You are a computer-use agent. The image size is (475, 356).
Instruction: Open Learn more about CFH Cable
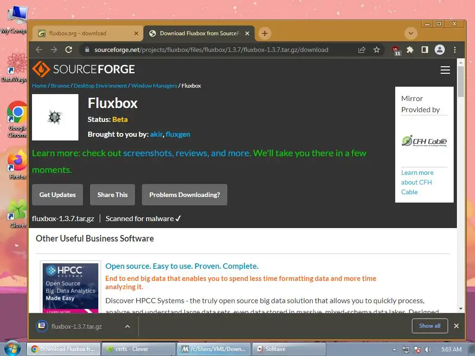[417, 182]
